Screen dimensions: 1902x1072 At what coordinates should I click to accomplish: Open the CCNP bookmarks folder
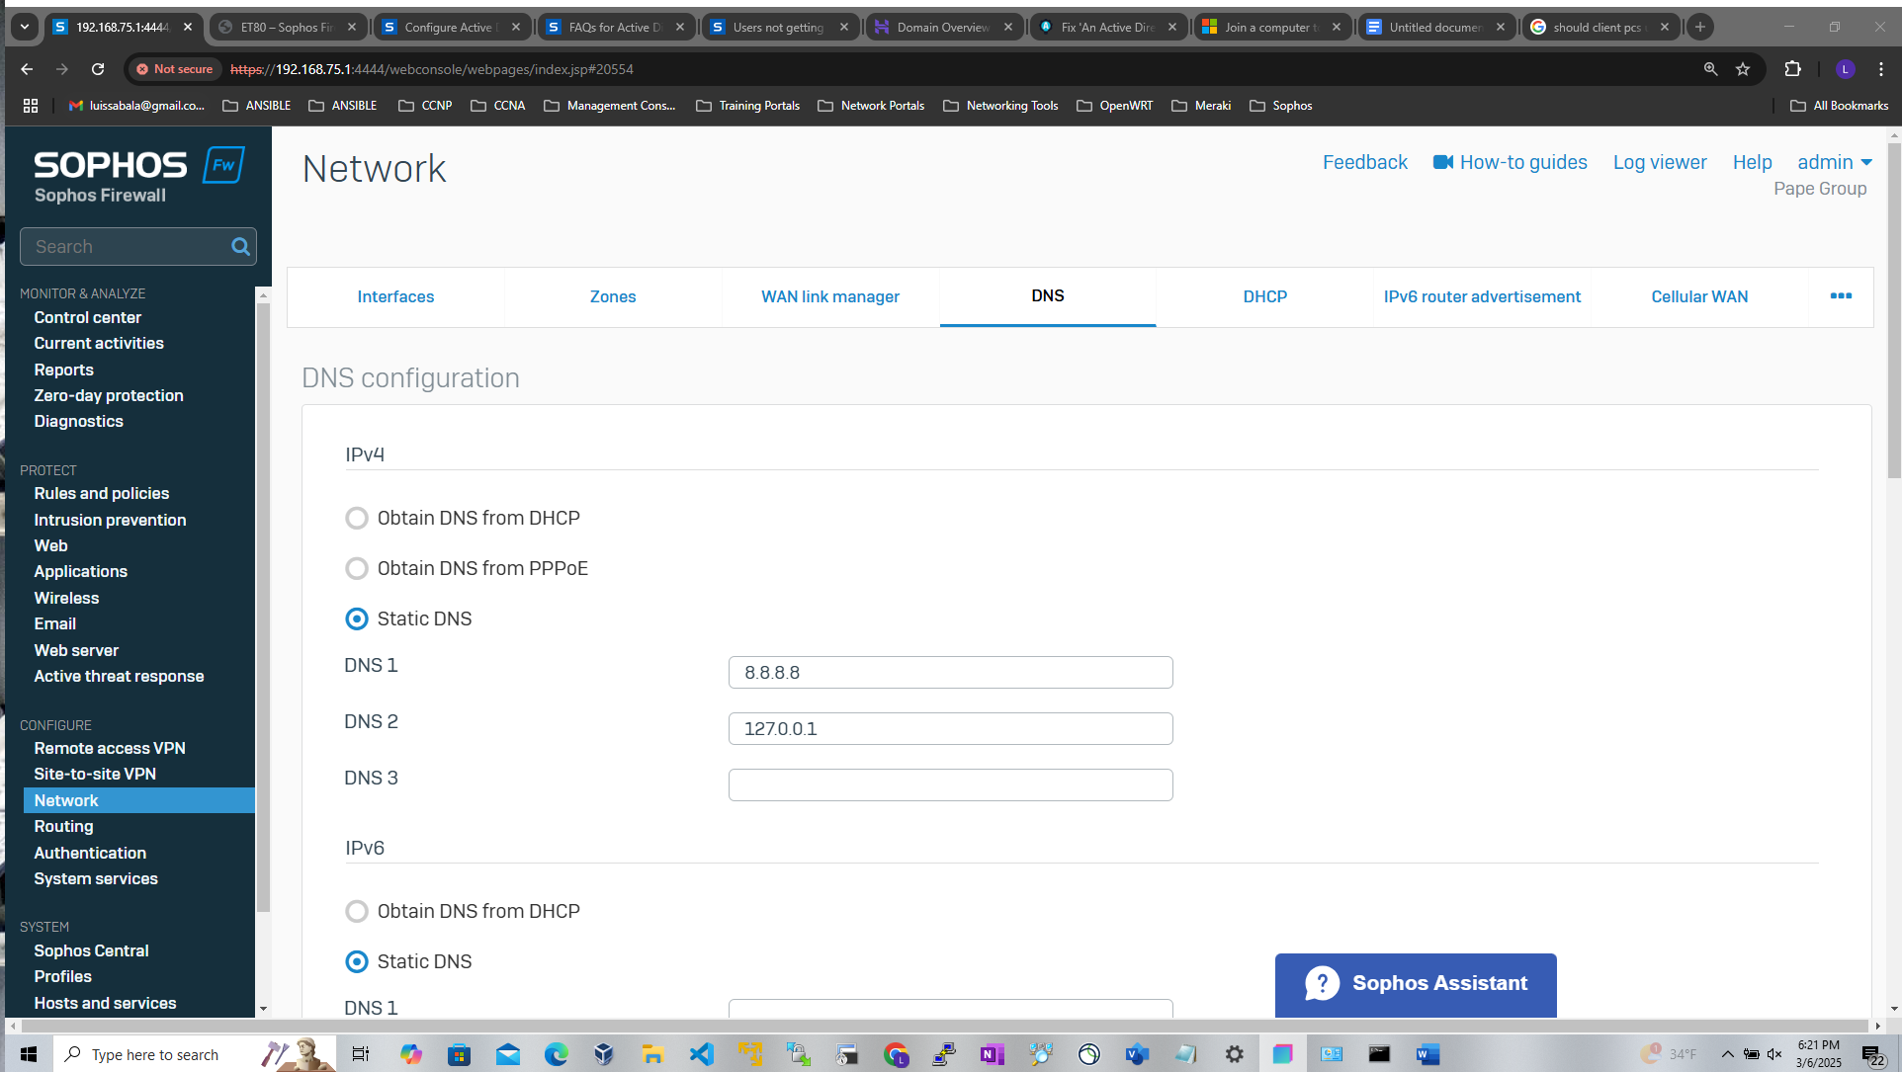425,106
